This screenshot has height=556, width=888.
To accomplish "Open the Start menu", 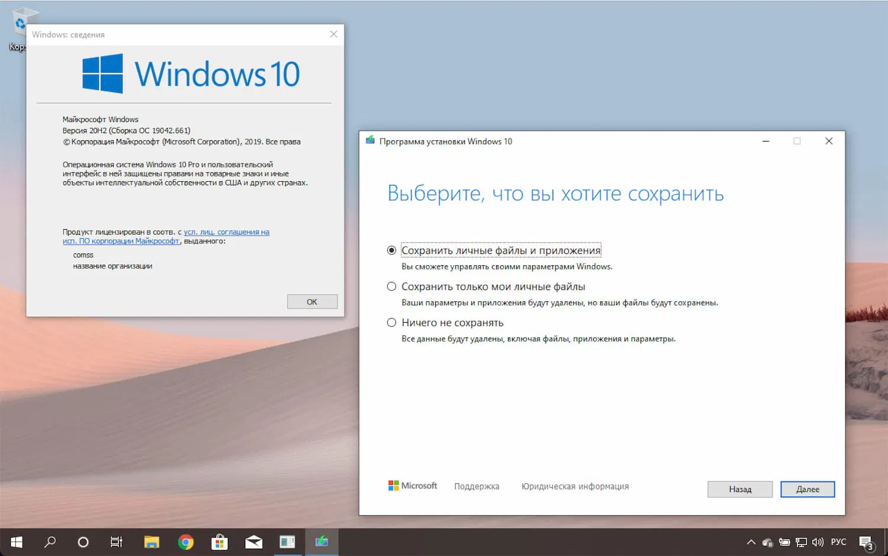I will [x=15, y=541].
